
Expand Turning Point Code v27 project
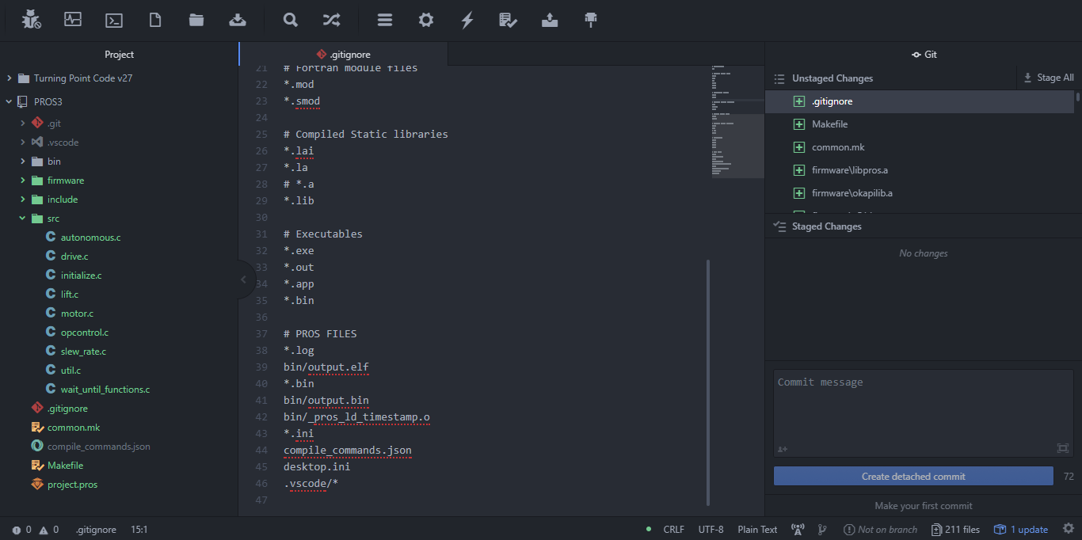coord(9,78)
